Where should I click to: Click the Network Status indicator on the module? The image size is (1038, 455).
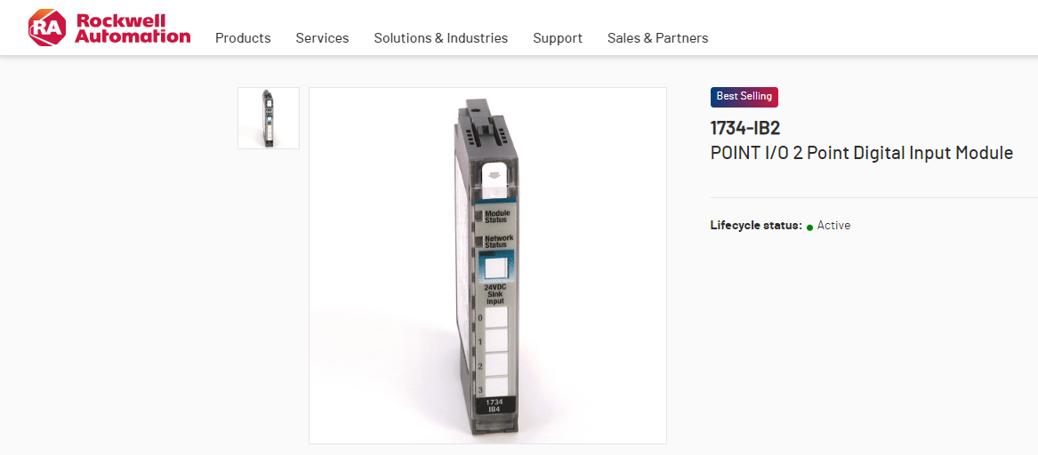[479, 241]
